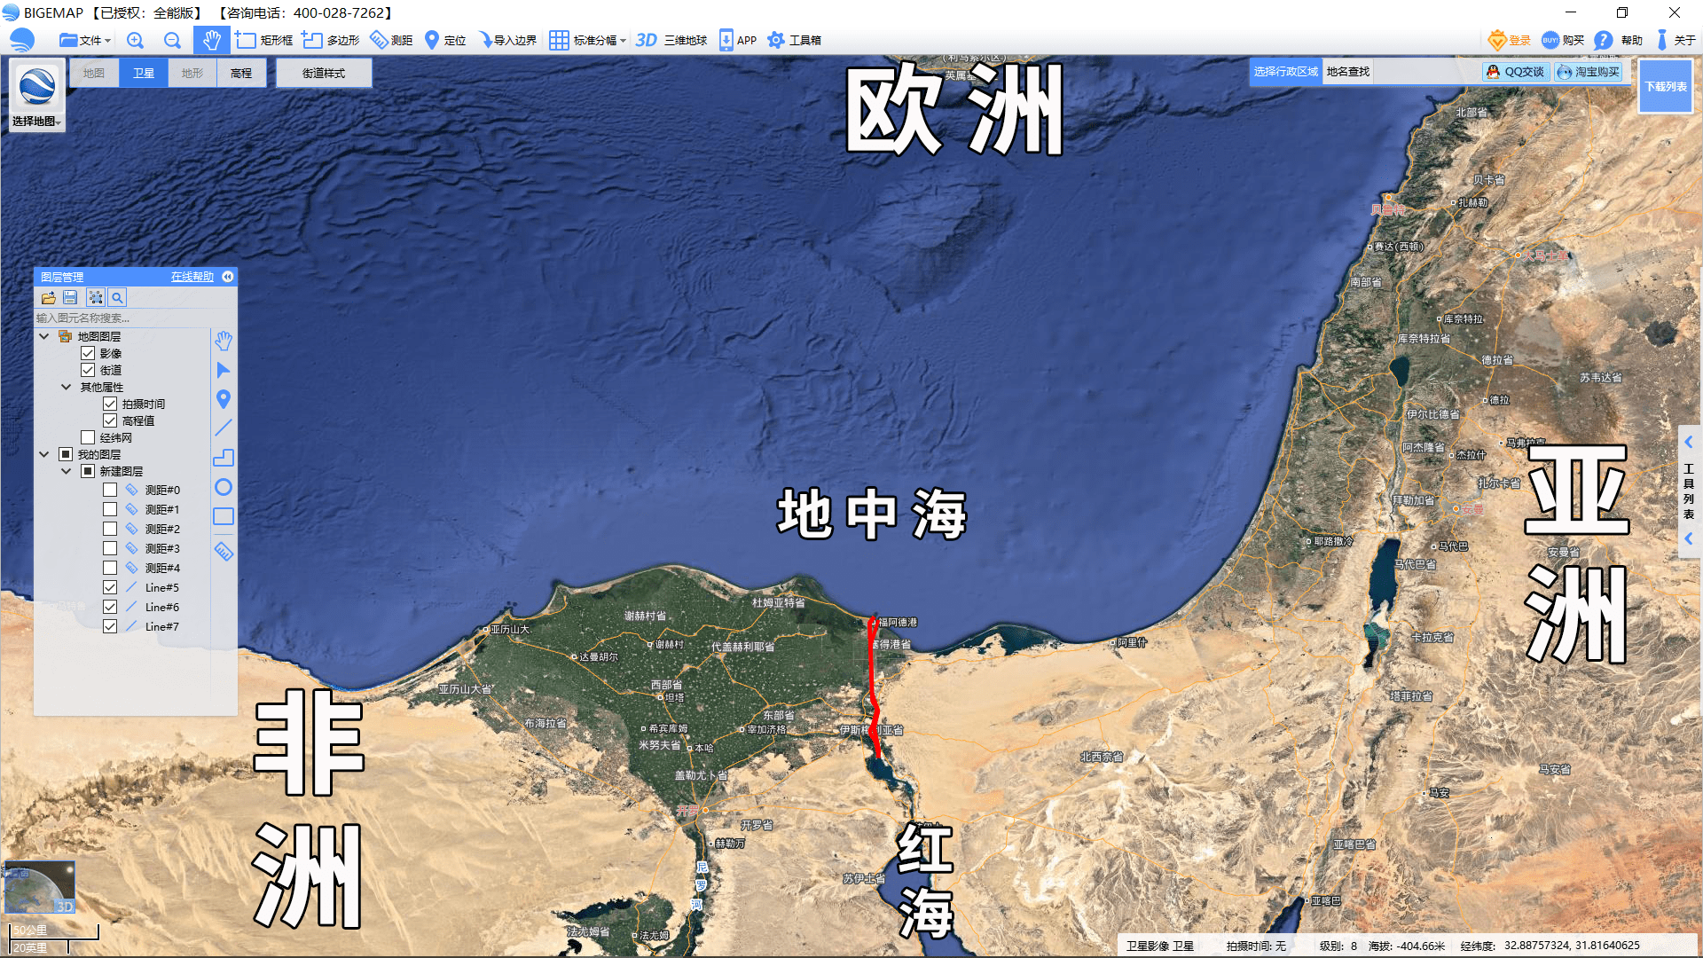Open the 文件 file dropdown
The image size is (1703, 958).
pyautogui.click(x=85, y=40)
